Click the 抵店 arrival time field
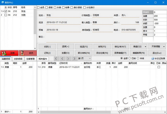 point(63,22)
